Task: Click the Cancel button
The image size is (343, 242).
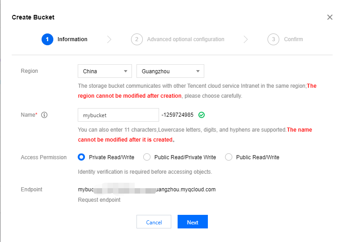Action: click(x=154, y=222)
